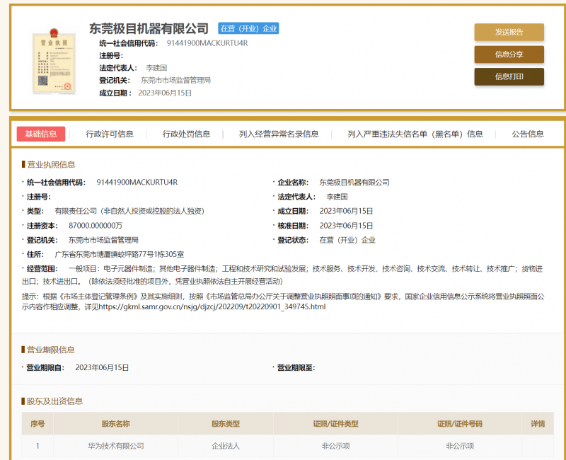The width and height of the screenshot is (566, 460).
Task: Go to the 列入经营异常名录信息 tab
Action: (279, 134)
